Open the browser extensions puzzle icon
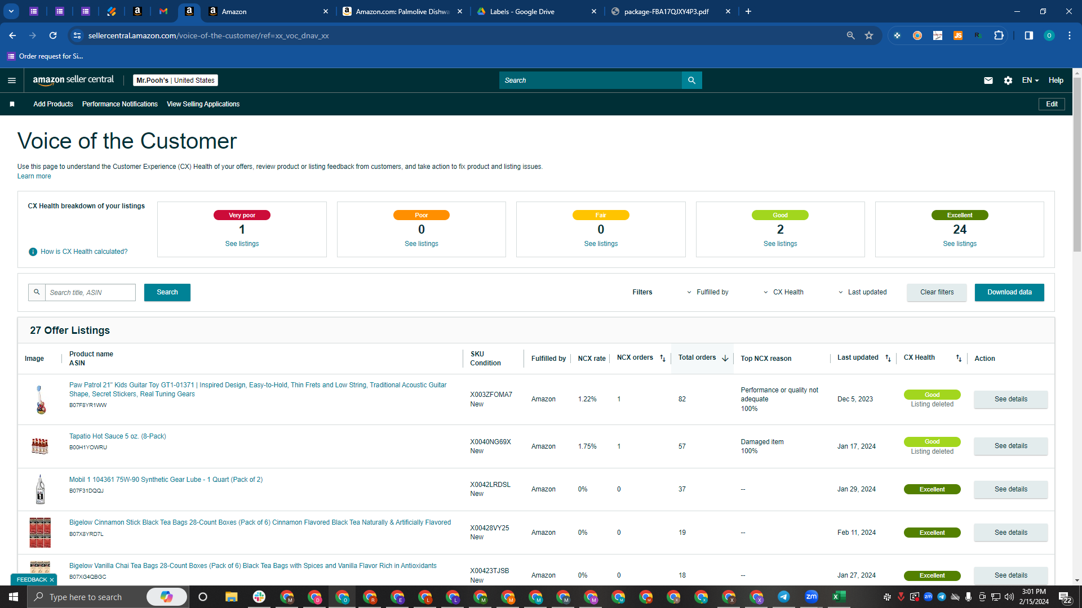The height and width of the screenshot is (608, 1082). click(x=999, y=35)
